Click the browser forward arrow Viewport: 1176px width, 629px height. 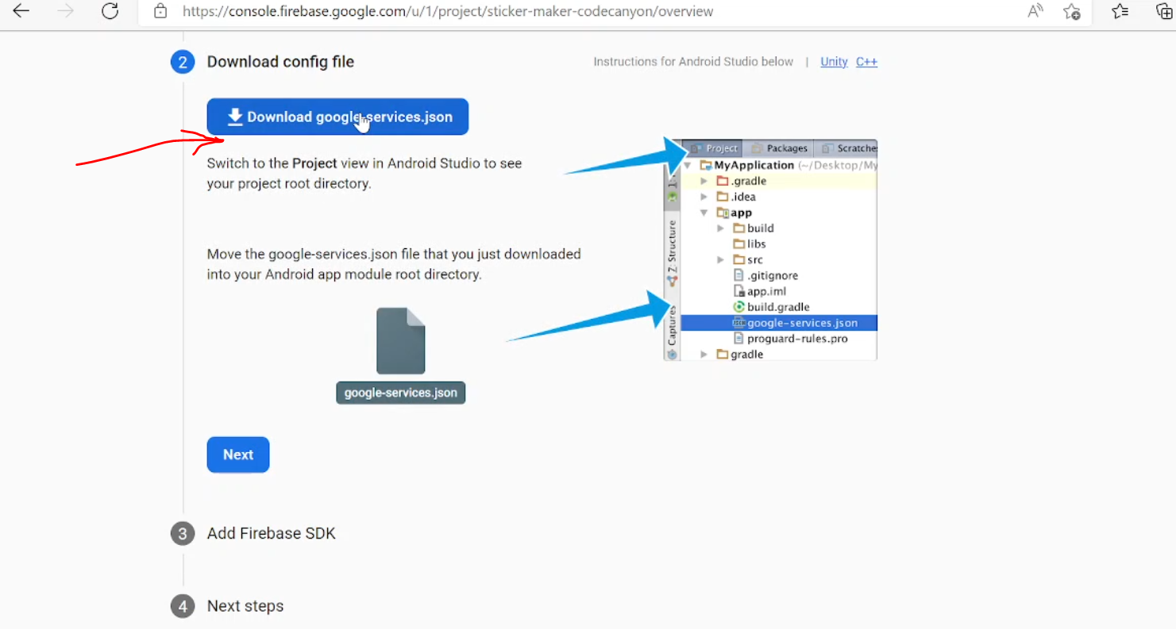(x=66, y=11)
